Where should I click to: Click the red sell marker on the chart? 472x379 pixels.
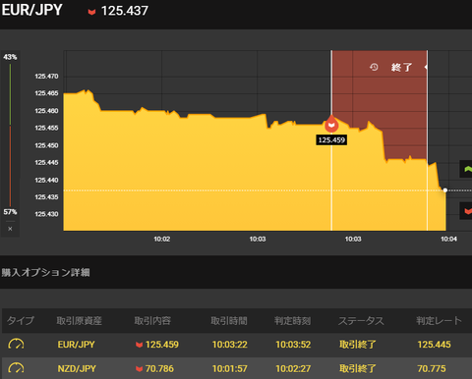(331, 125)
